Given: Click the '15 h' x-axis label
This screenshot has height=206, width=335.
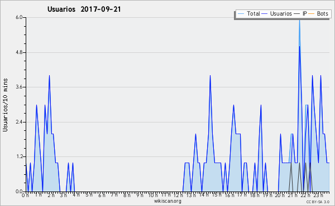Looking at the screenshot, I should 217,195.
